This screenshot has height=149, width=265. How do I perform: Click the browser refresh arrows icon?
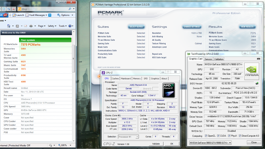(x=9, y=9)
